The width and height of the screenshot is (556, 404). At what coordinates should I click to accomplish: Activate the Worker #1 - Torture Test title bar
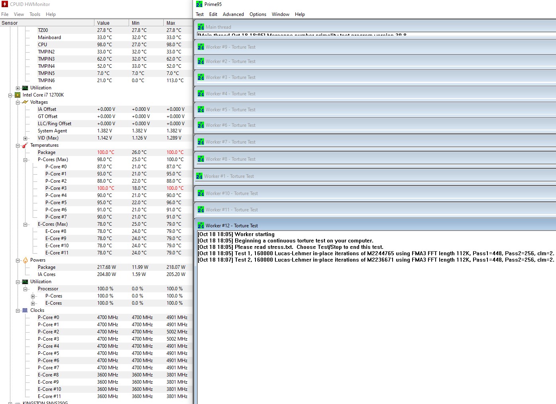click(375, 176)
